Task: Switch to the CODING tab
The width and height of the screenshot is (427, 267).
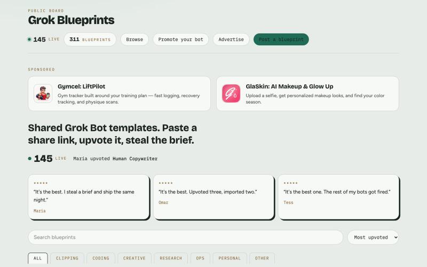Action: (x=101, y=258)
